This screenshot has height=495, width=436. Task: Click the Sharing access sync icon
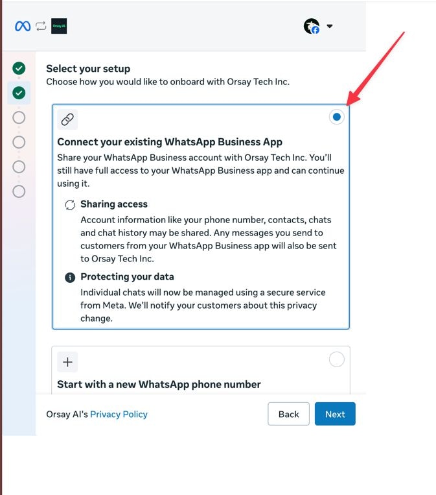pyautogui.click(x=70, y=205)
